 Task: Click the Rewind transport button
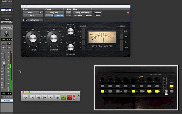(x=38, y=98)
